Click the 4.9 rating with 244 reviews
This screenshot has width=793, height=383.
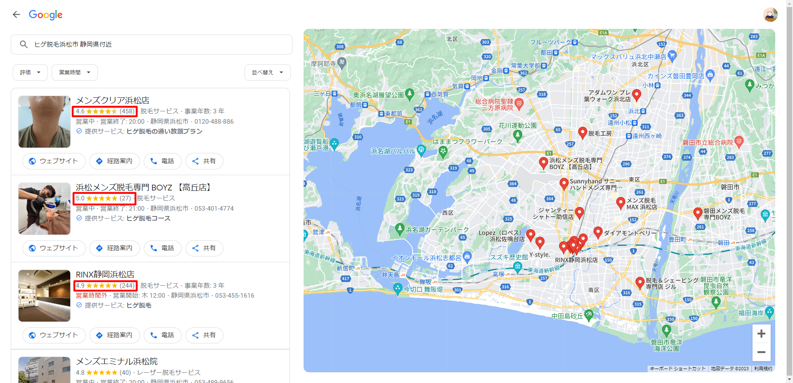pyautogui.click(x=105, y=285)
